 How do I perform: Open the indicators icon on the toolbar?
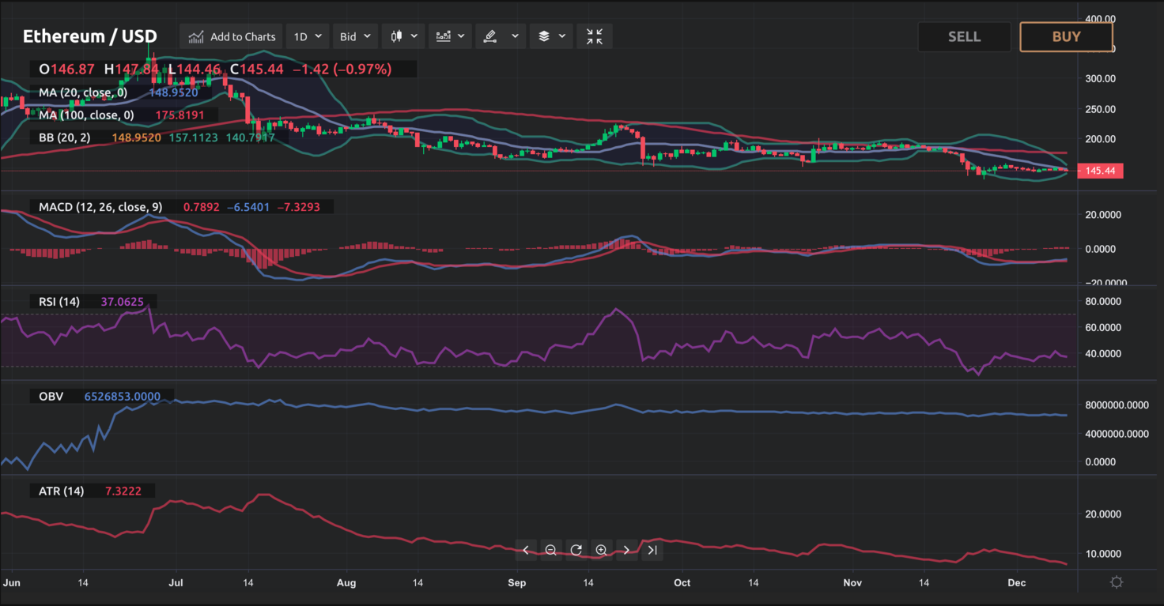point(443,36)
